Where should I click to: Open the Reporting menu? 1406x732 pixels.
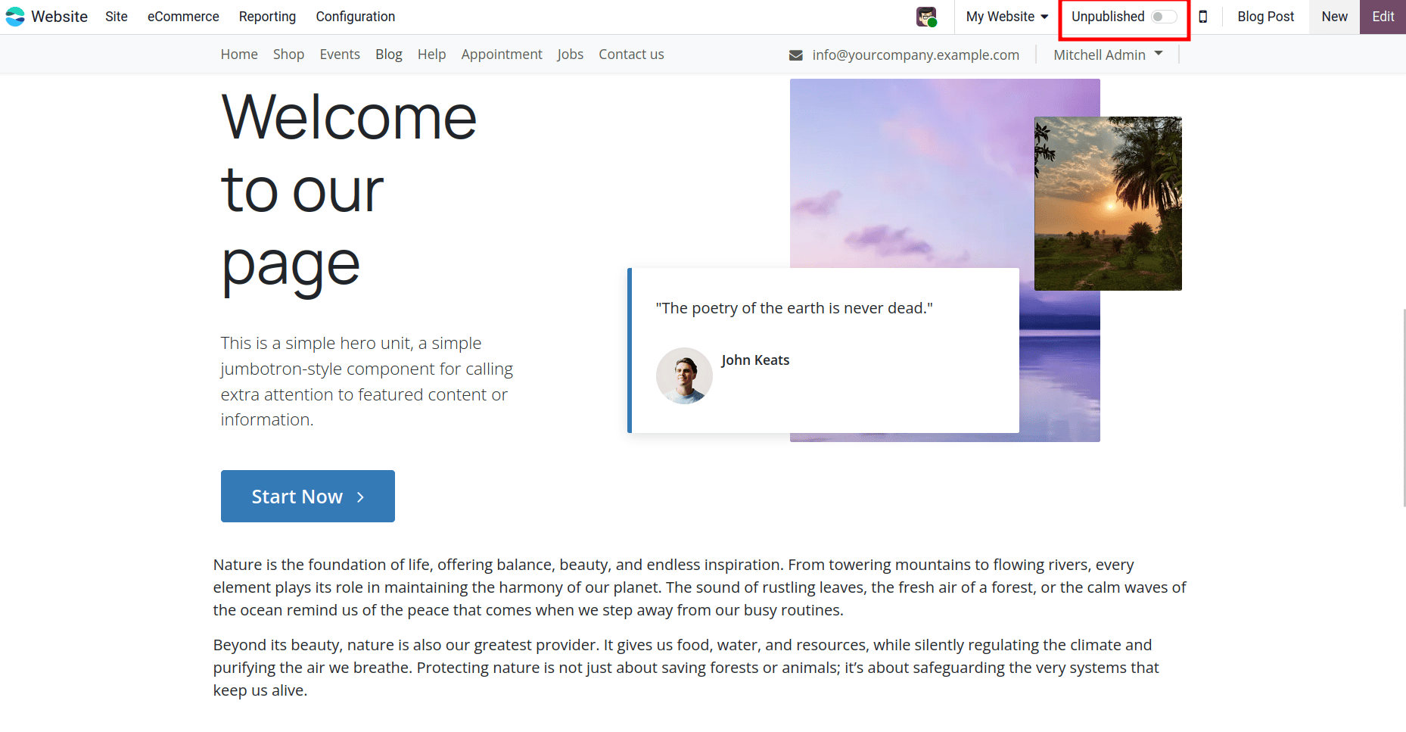point(266,16)
